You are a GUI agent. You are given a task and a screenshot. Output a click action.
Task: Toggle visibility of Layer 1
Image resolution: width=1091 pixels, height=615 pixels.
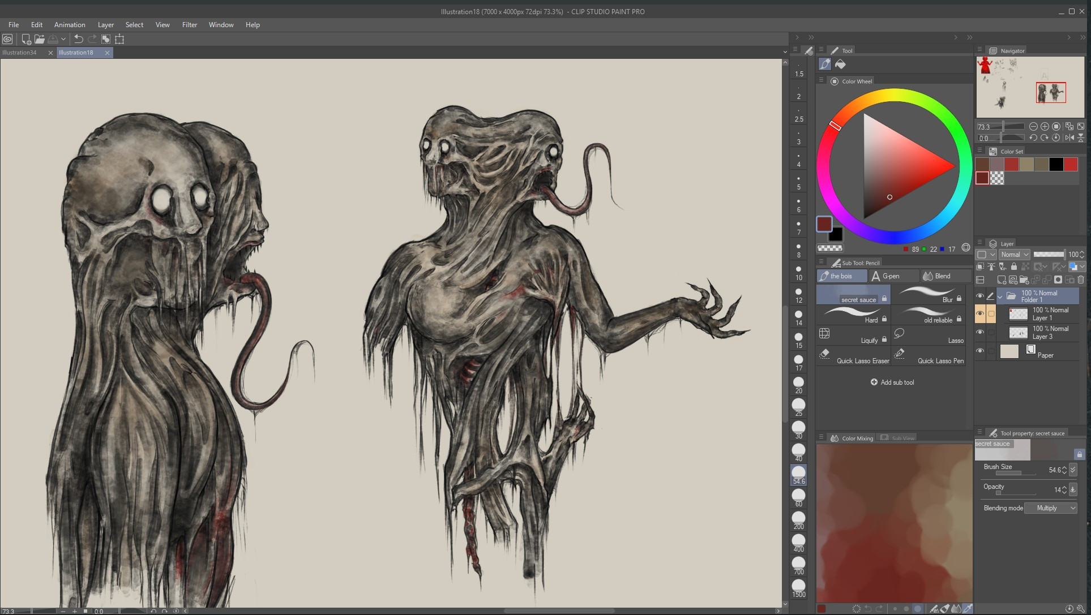tap(979, 313)
